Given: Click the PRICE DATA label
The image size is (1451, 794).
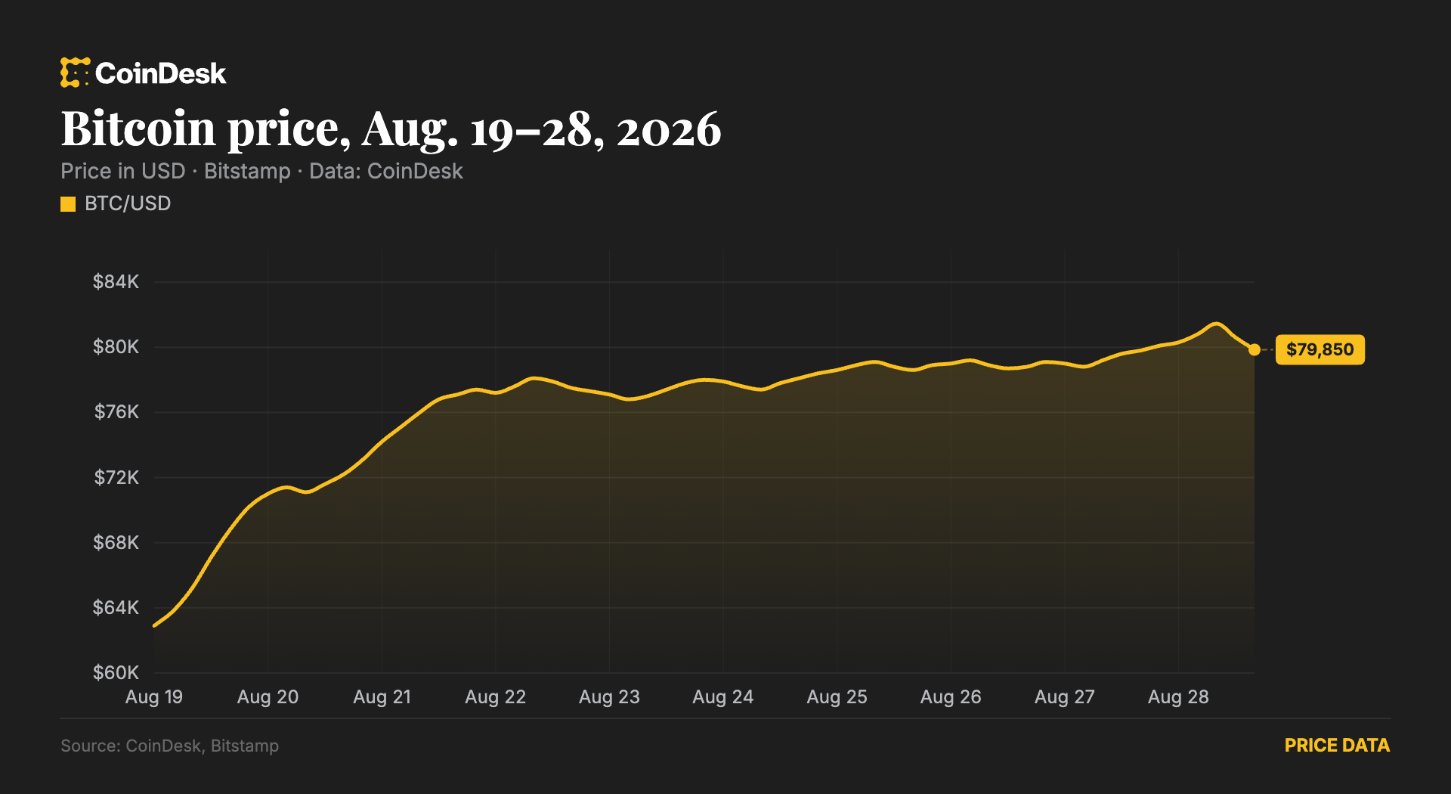Looking at the screenshot, I should (x=1337, y=746).
